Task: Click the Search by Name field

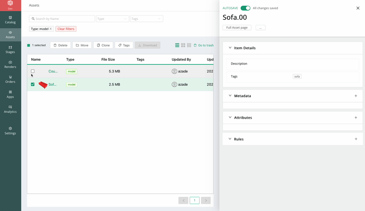Action: coord(62,19)
